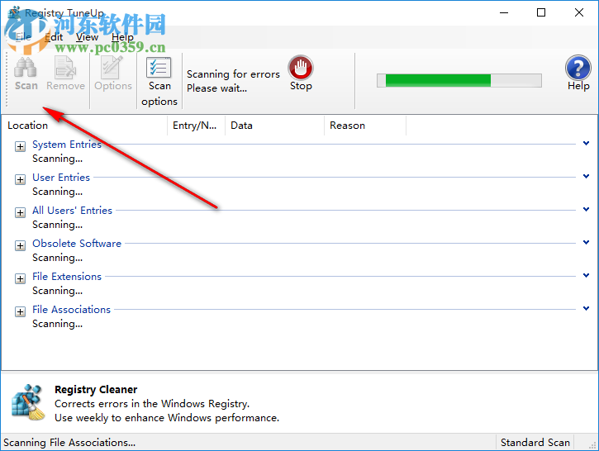Click the Remove toolbar icon
This screenshot has height=451, width=599.
[65, 68]
